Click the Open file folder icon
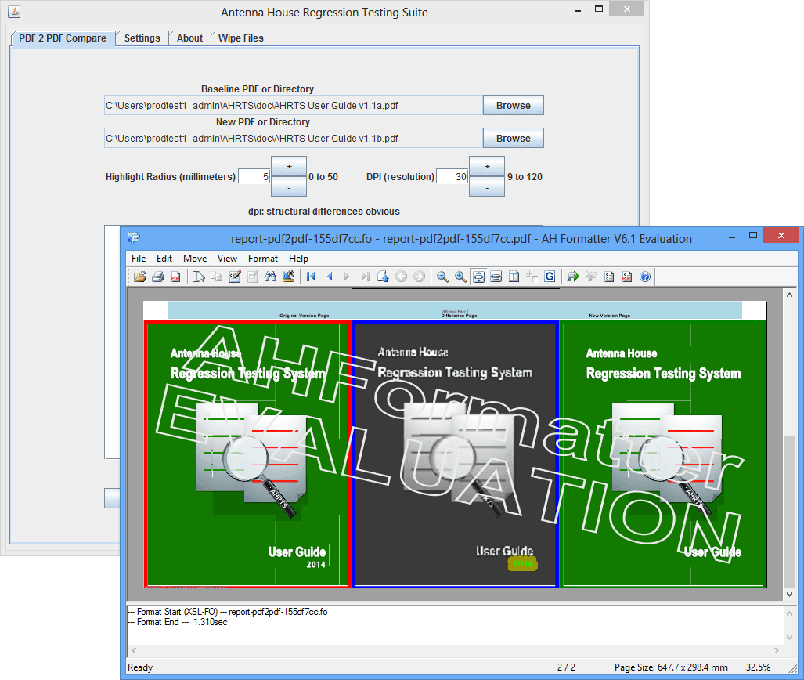Image resolution: width=804 pixels, height=680 pixels. point(140,277)
